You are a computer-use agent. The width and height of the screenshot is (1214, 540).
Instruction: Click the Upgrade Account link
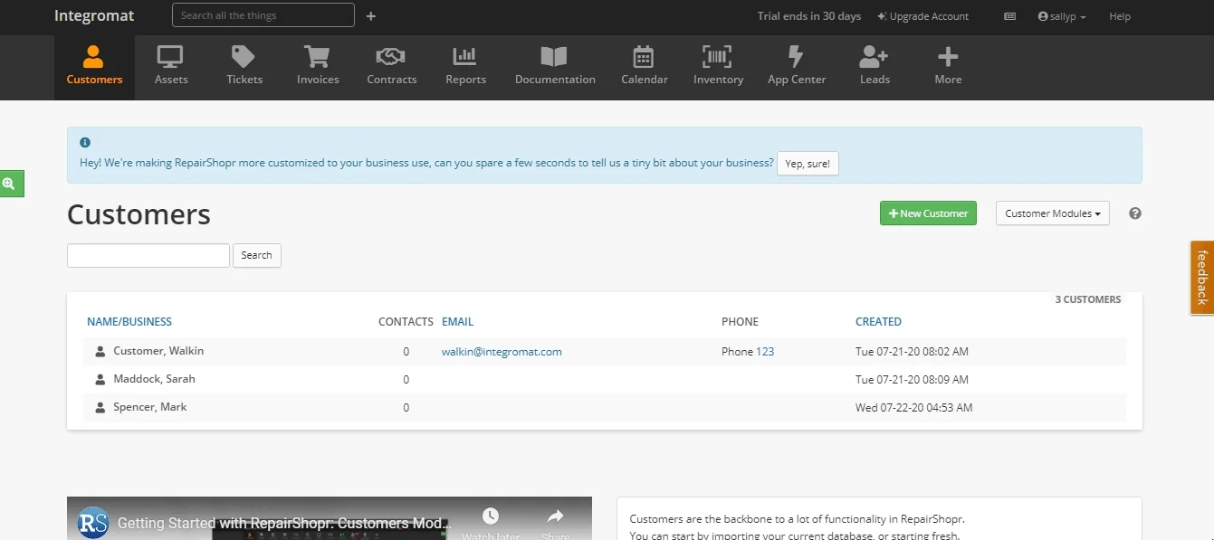pyautogui.click(x=922, y=16)
